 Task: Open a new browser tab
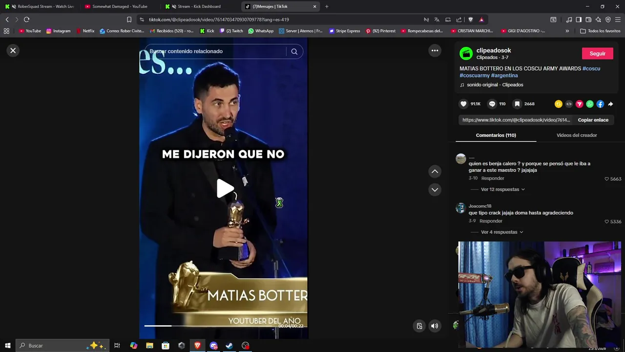327,6
